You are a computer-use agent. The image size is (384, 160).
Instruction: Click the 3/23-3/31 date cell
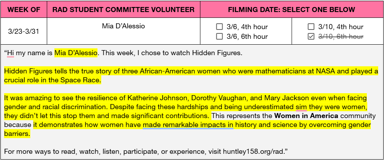tap(24, 31)
